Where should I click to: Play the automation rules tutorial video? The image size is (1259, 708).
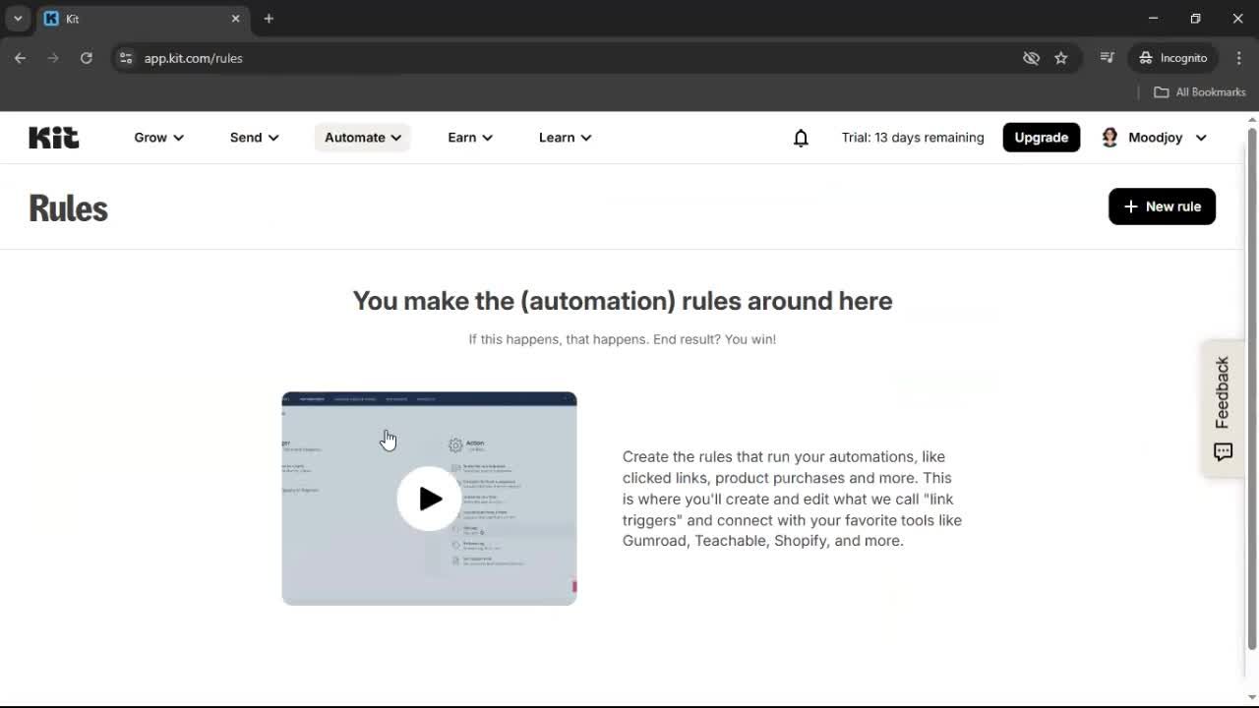coord(429,499)
